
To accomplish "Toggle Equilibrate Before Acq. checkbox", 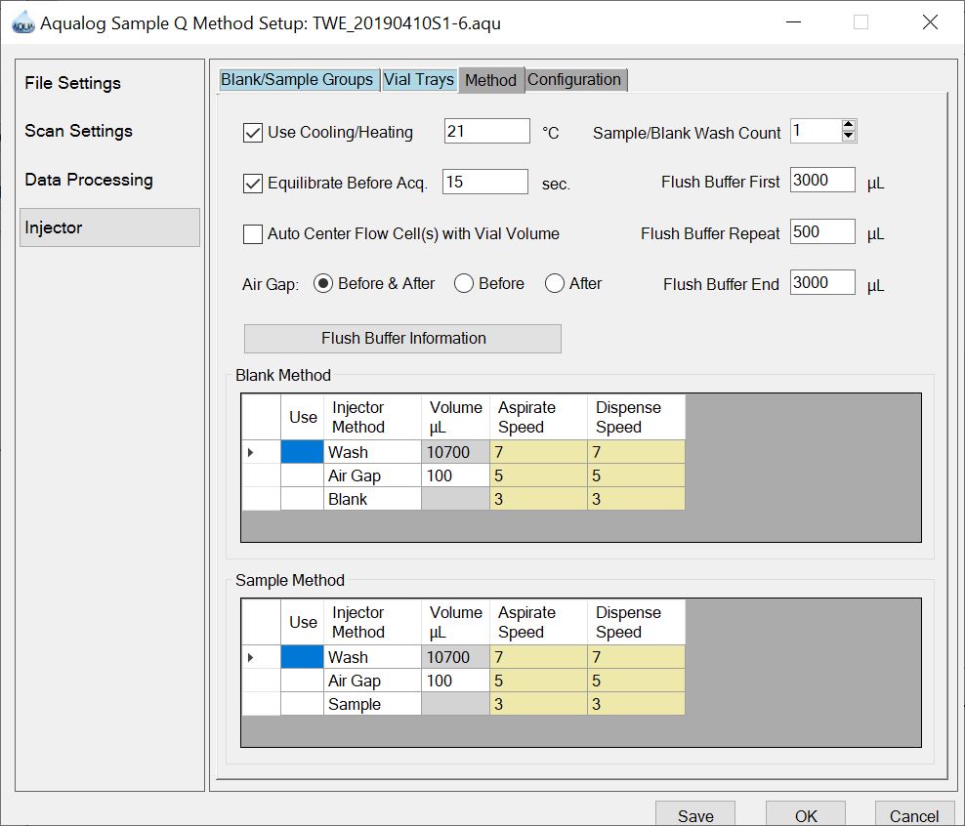I will [253, 184].
